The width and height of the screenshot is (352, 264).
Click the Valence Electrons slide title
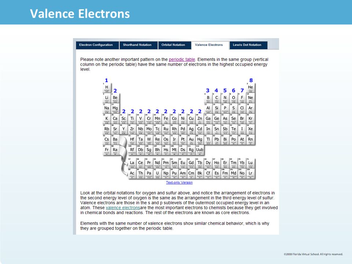(80, 14)
